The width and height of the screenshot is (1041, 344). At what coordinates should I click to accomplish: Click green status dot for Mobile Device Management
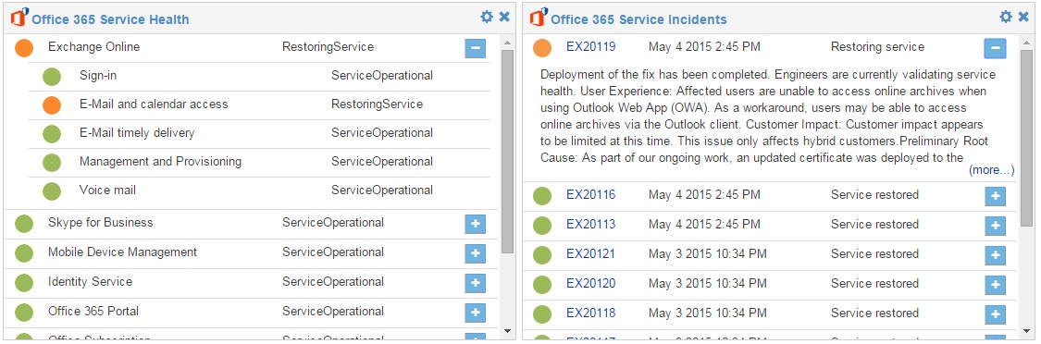click(x=24, y=253)
